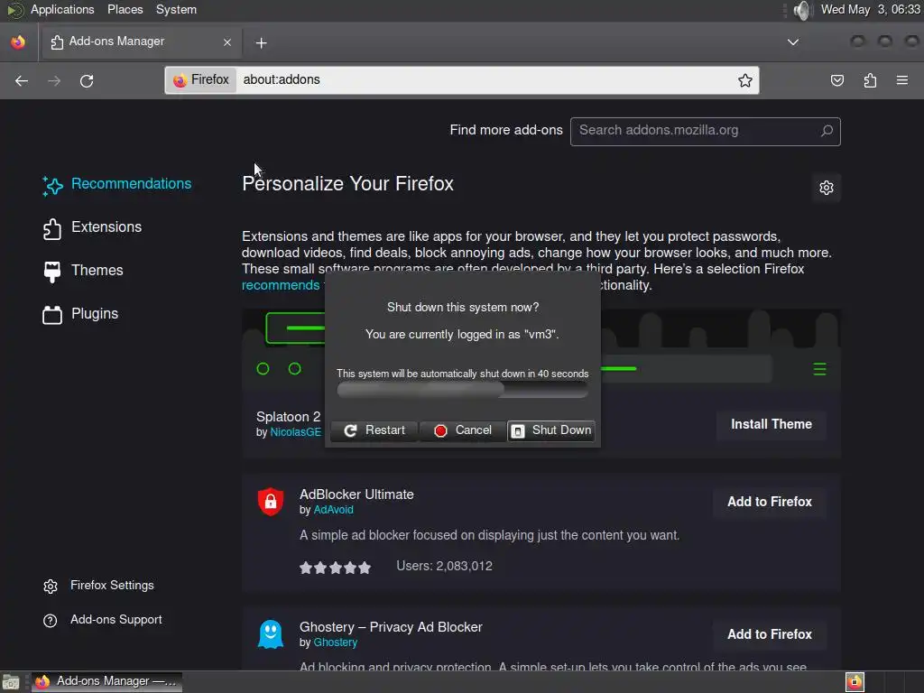Select Add-ons Manager taskbar window button

[106, 682]
